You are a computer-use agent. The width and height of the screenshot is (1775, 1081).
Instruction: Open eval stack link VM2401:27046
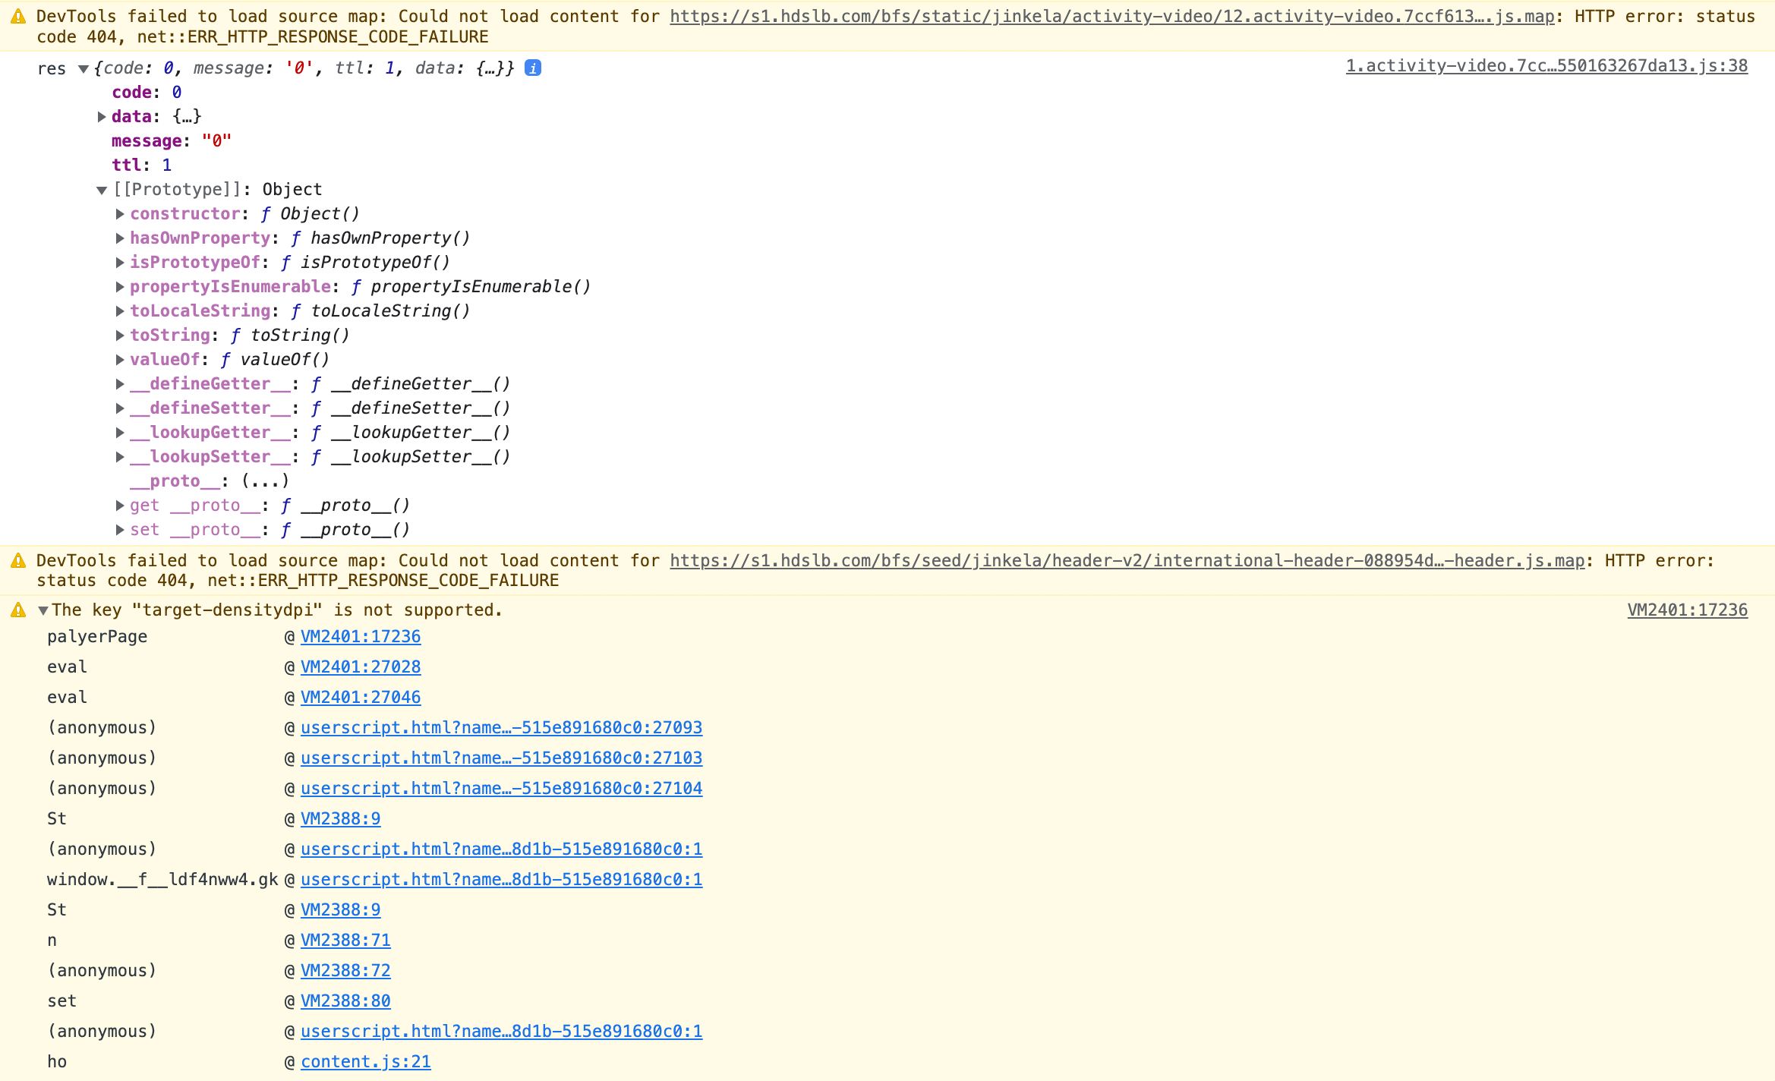(x=361, y=698)
